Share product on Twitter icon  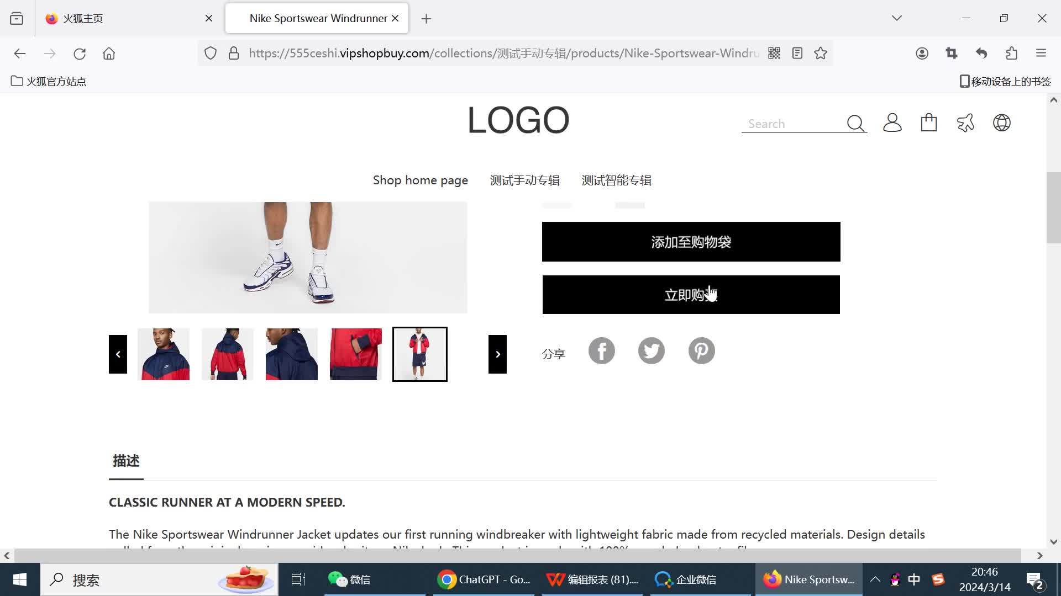click(651, 351)
